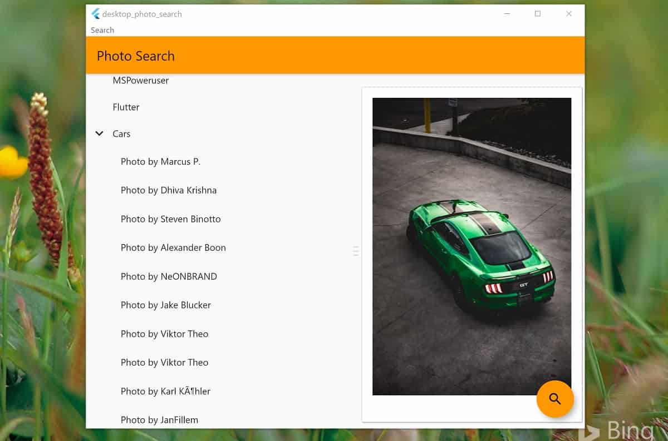Open the Search menu
The width and height of the screenshot is (668, 441).
coord(102,30)
